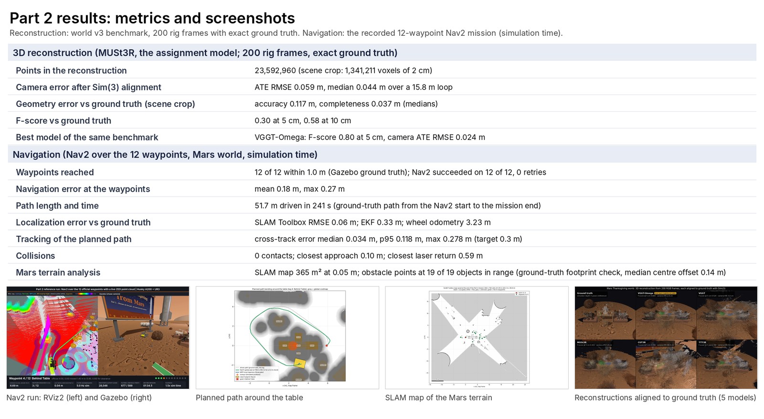Click the caption 'Planned path around the table'
Screen dimensions: 764x419
click(249, 398)
